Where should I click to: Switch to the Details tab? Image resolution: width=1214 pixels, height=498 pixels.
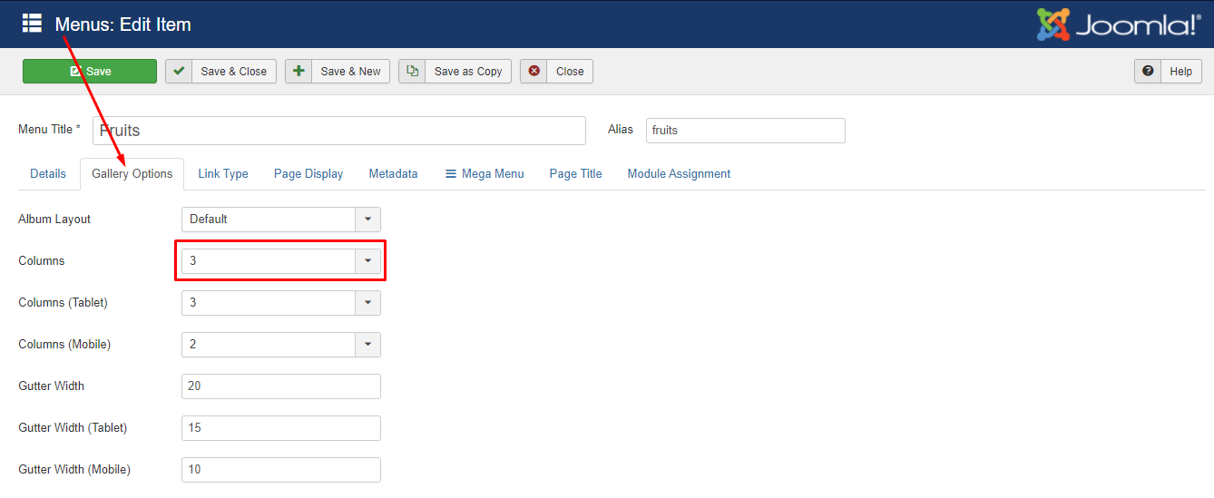tap(48, 174)
